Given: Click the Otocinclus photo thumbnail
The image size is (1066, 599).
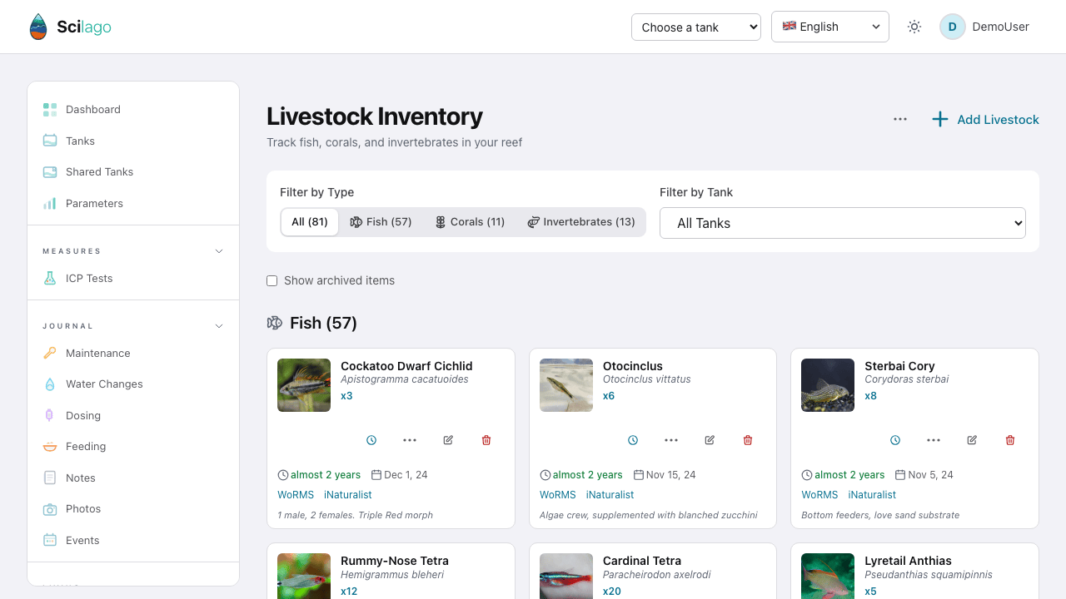Looking at the screenshot, I should (566, 385).
